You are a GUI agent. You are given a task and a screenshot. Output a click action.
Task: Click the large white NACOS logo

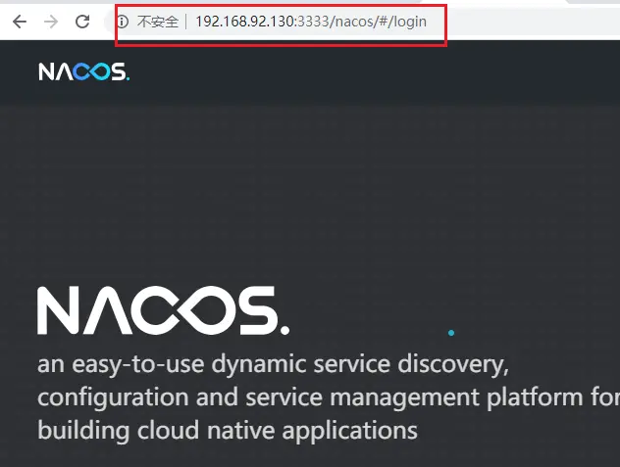[x=163, y=310]
